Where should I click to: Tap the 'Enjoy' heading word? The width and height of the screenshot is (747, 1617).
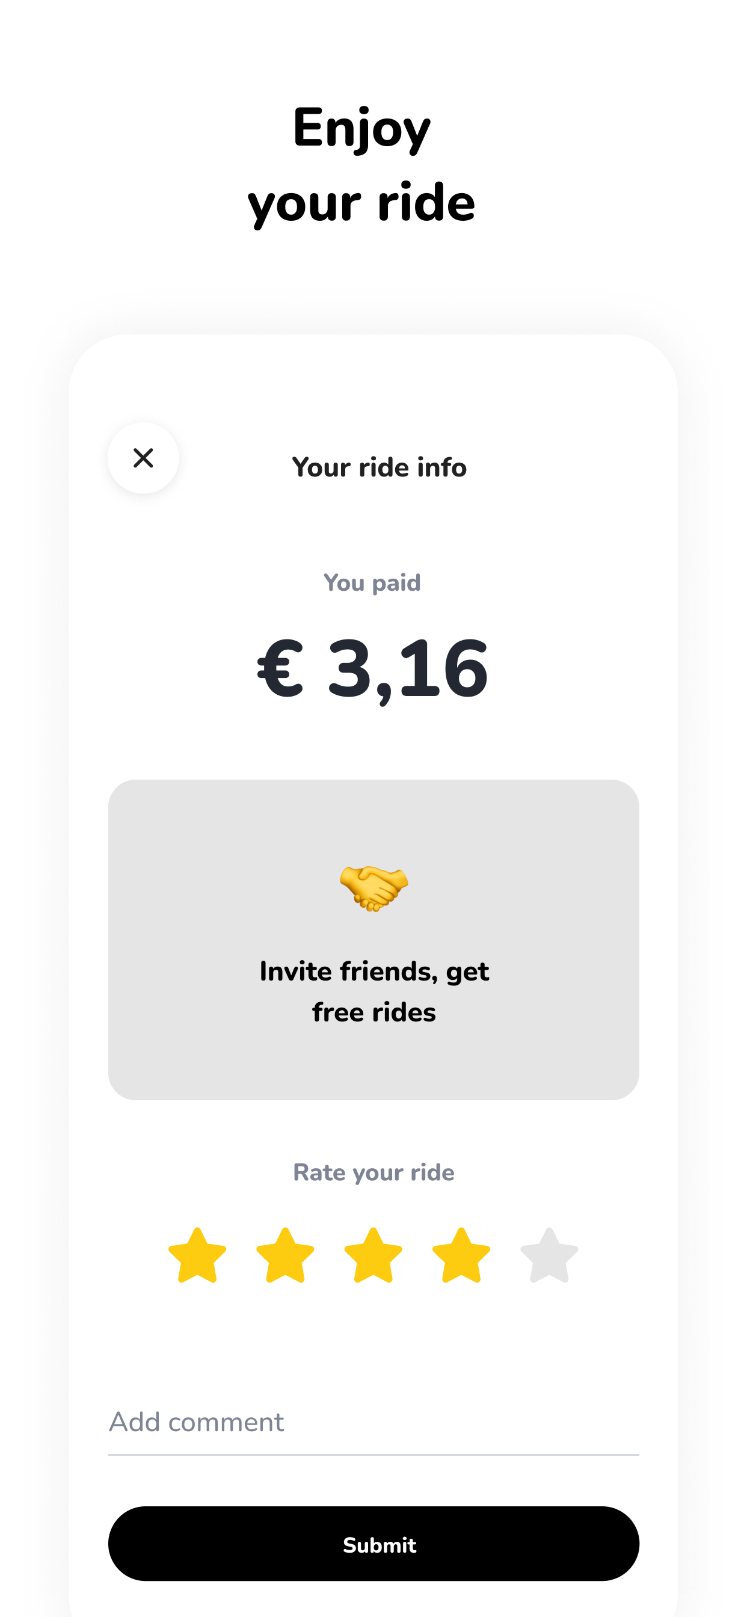[x=361, y=129]
